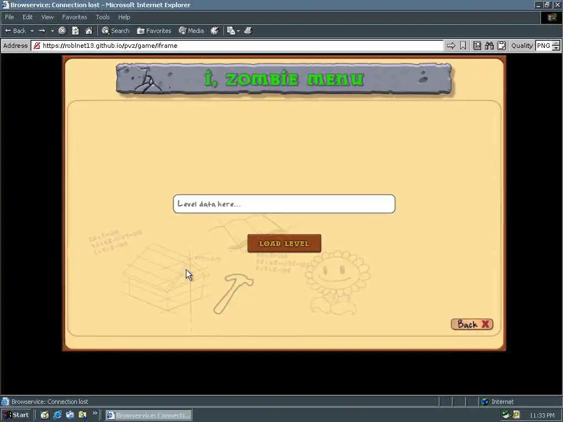This screenshot has width=563, height=422.
Task: Open the Mail button dropdown arrow
Action: pyautogui.click(x=238, y=31)
